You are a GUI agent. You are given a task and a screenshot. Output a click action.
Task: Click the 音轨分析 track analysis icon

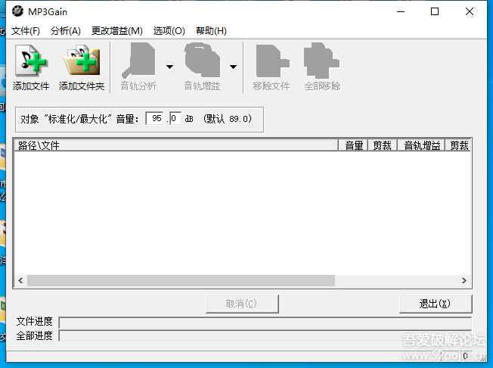(x=138, y=61)
